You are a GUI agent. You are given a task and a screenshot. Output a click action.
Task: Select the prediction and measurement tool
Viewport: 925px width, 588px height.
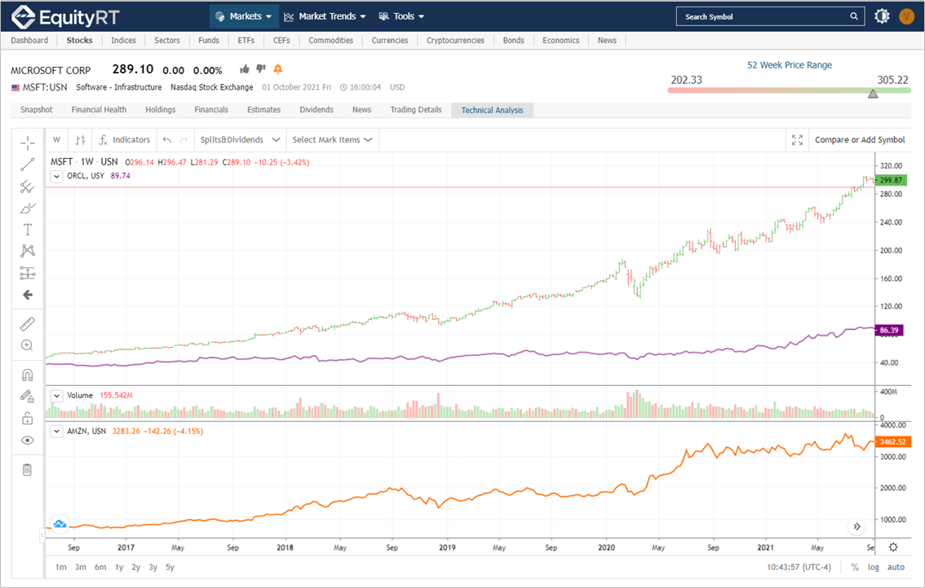27,273
